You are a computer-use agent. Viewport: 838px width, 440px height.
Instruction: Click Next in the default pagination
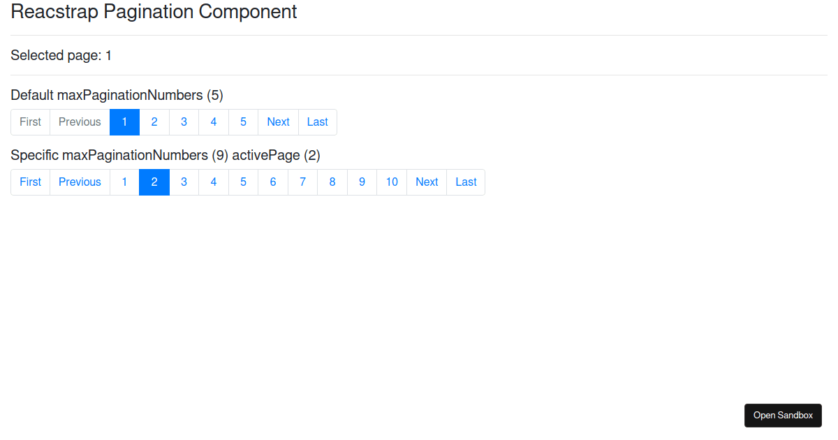(x=278, y=122)
